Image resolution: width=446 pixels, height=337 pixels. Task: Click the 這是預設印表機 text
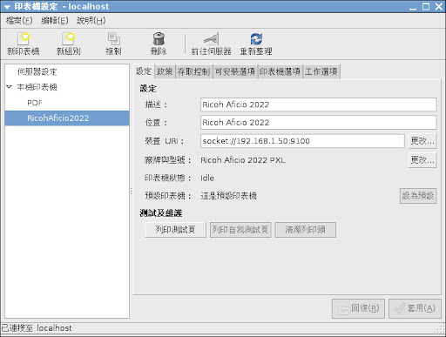point(228,196)
